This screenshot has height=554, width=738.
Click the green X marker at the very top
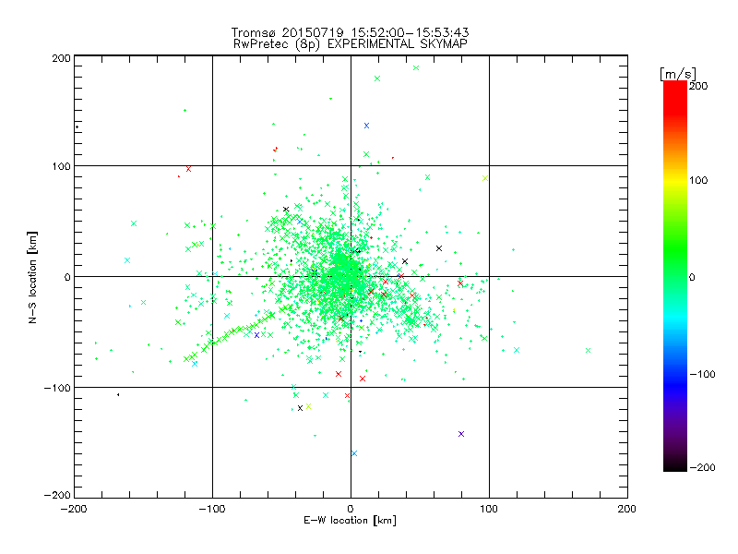point(416,67)
